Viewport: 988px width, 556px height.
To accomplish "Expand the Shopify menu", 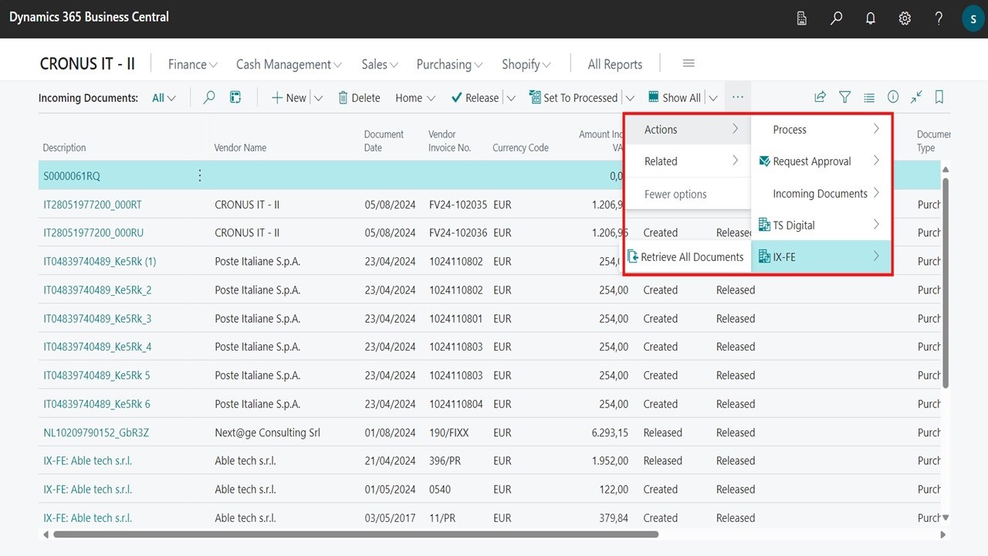I will [x=526, y=64].
